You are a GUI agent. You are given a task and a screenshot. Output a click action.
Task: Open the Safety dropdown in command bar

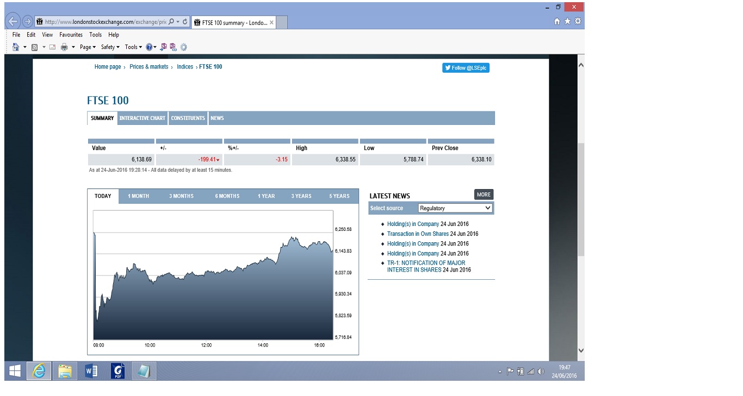point(110,47)
